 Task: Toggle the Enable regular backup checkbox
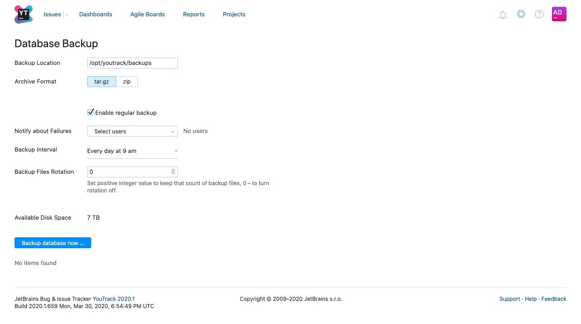click(x=91, y=112)
